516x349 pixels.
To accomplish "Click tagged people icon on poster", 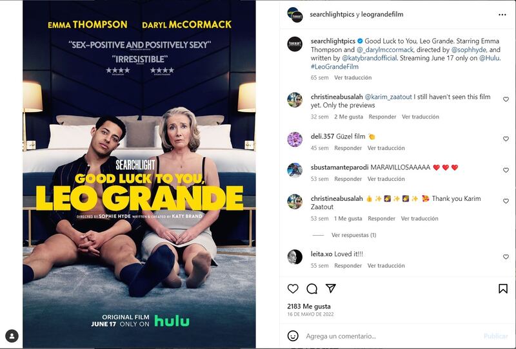I will click(x=12, y=336).
